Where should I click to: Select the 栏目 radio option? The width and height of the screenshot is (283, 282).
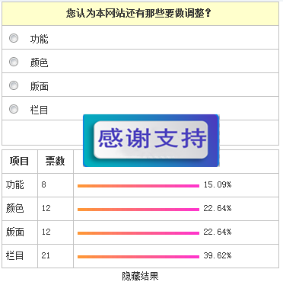pos(14,109)
